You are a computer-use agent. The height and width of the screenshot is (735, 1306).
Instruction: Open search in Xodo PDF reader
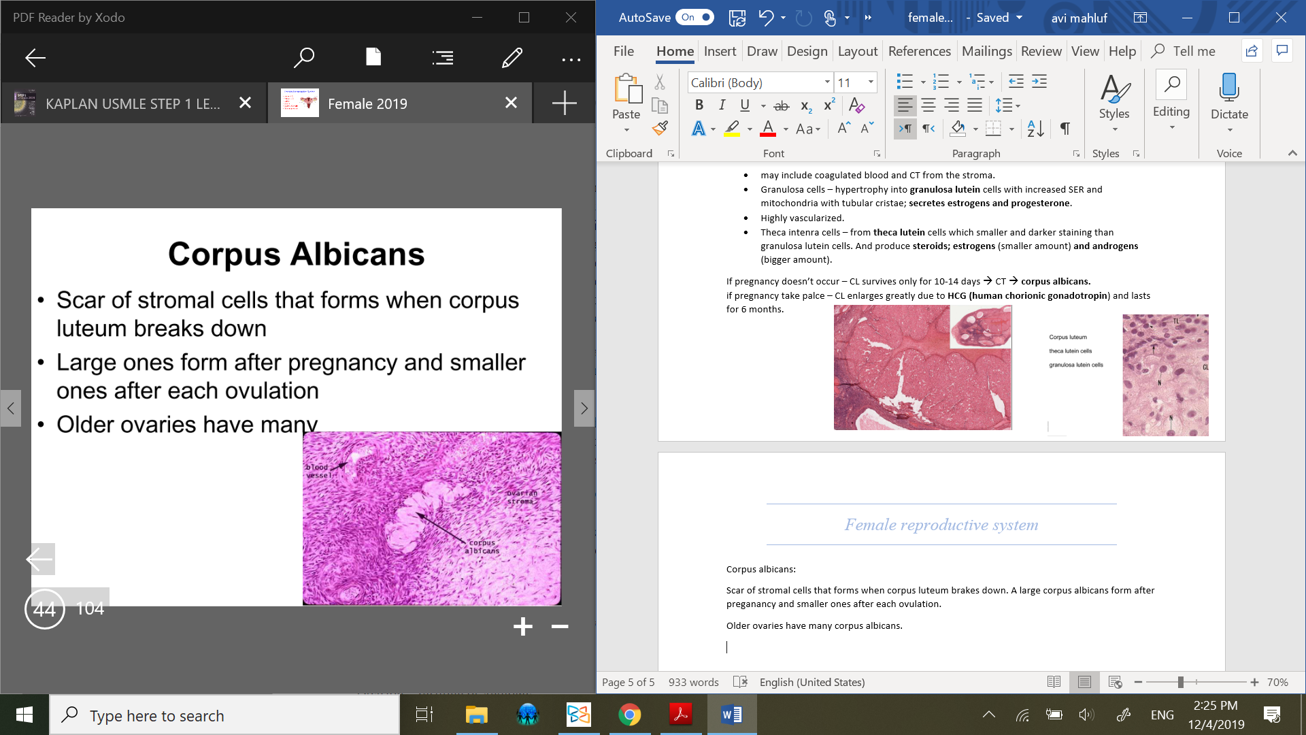click(303, 58)
